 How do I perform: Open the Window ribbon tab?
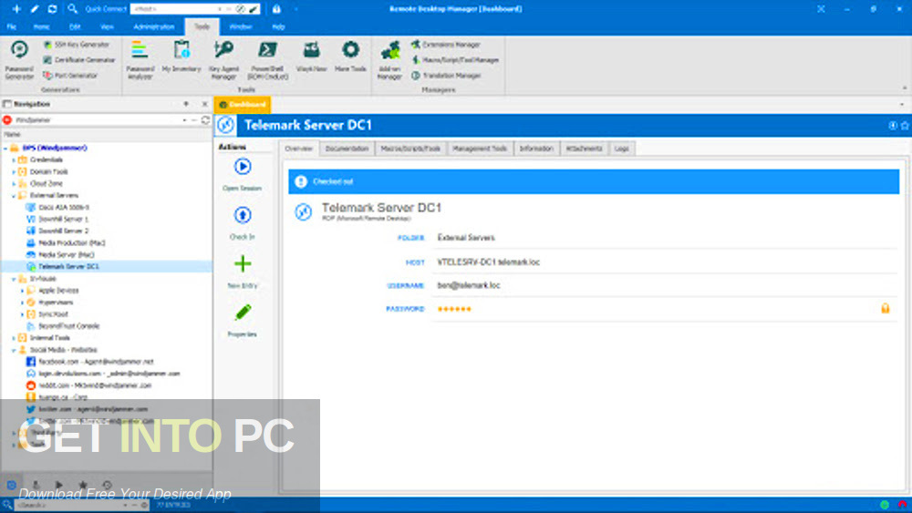(240, 26)
